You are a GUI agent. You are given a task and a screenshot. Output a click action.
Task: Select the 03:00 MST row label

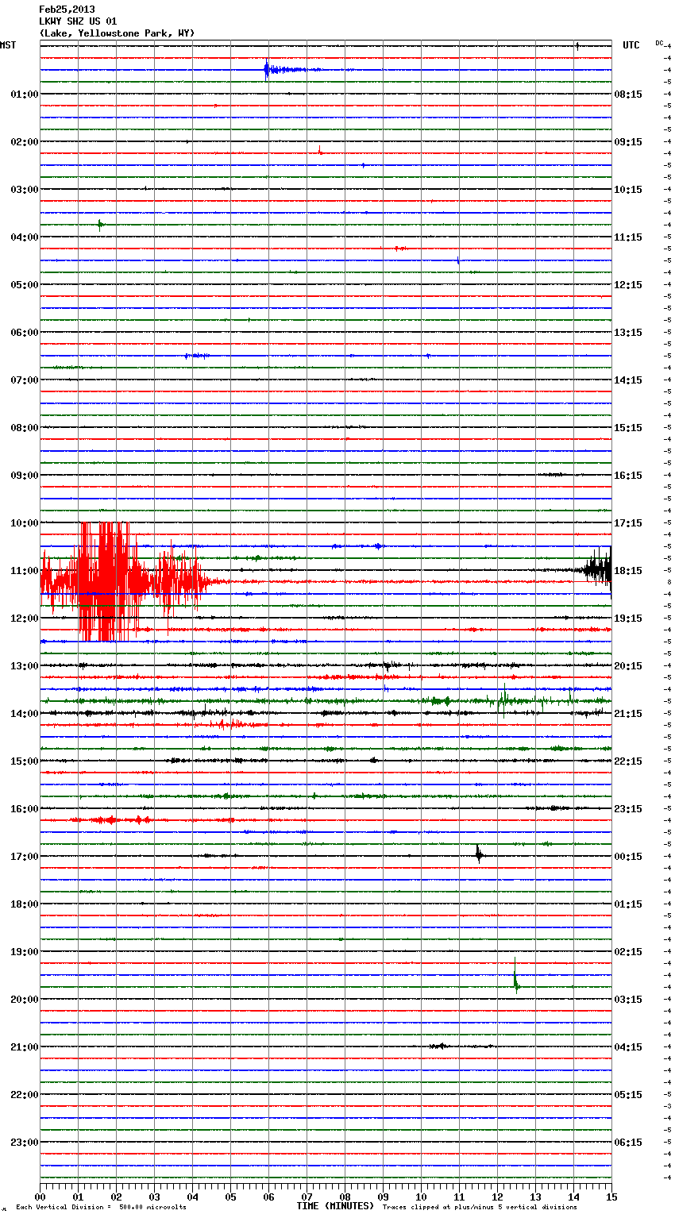tap(25, 190)
